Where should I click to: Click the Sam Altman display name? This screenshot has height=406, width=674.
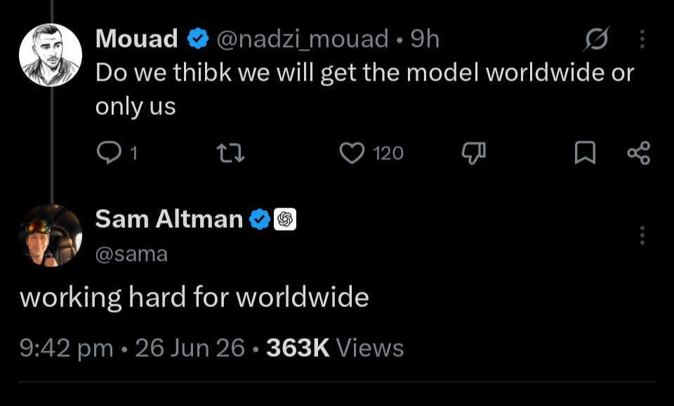coord(169,219)
